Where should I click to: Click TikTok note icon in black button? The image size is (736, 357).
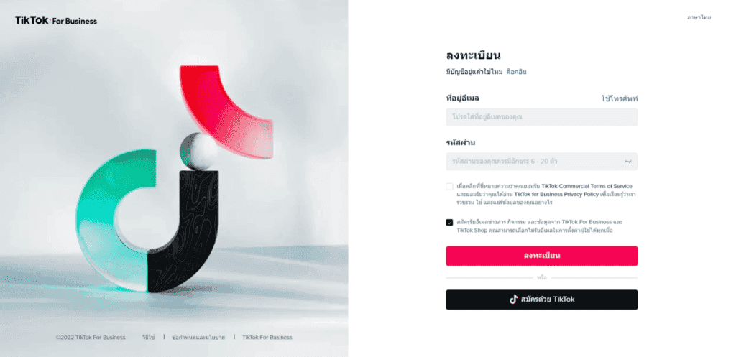coord(513,300)
